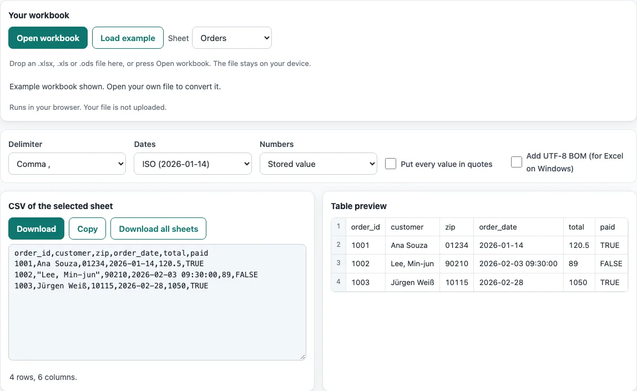Click the zip column header cell
Image resolution: width=637 pixels, height=391 pixels.
click(457, 227)
